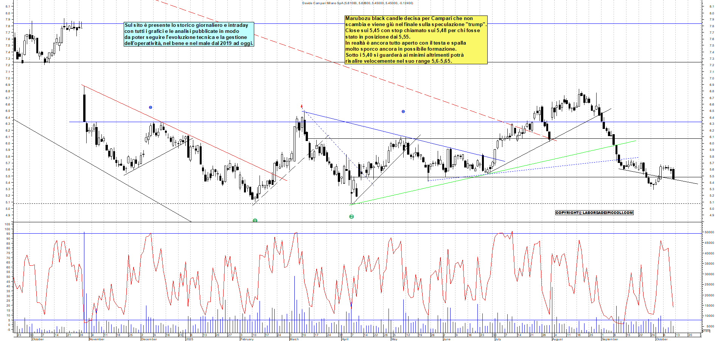Click the small red arrow marker in March
Screen dimensions: 715x341
pos(302,107)
